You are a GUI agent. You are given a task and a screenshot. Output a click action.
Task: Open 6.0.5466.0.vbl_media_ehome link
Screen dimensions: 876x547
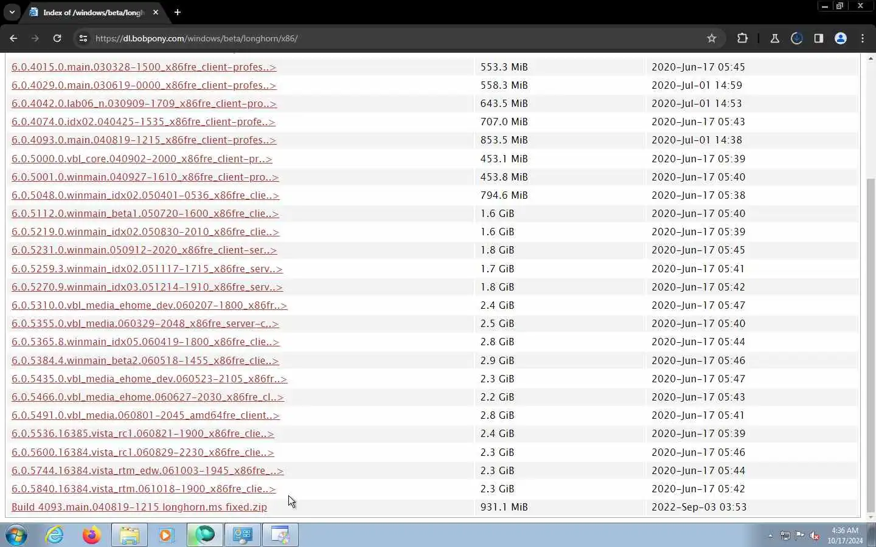(x=148, y=397)
